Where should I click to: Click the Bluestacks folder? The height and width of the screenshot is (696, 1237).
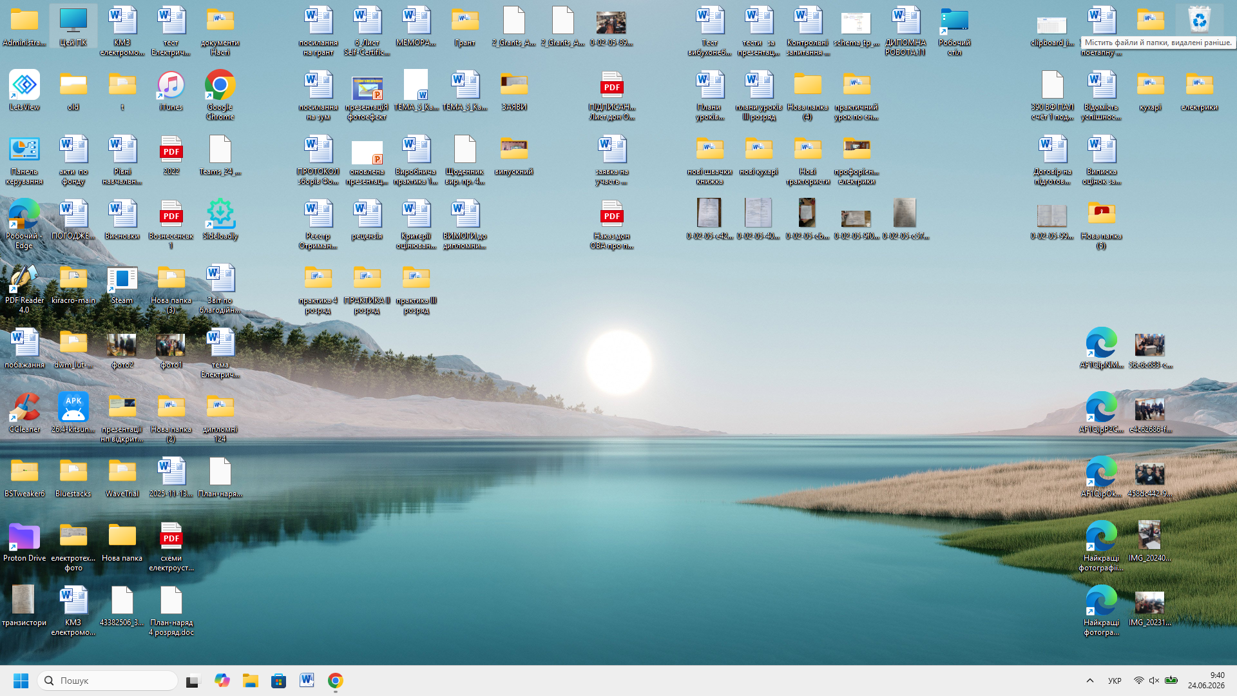[x=73, y=477]
